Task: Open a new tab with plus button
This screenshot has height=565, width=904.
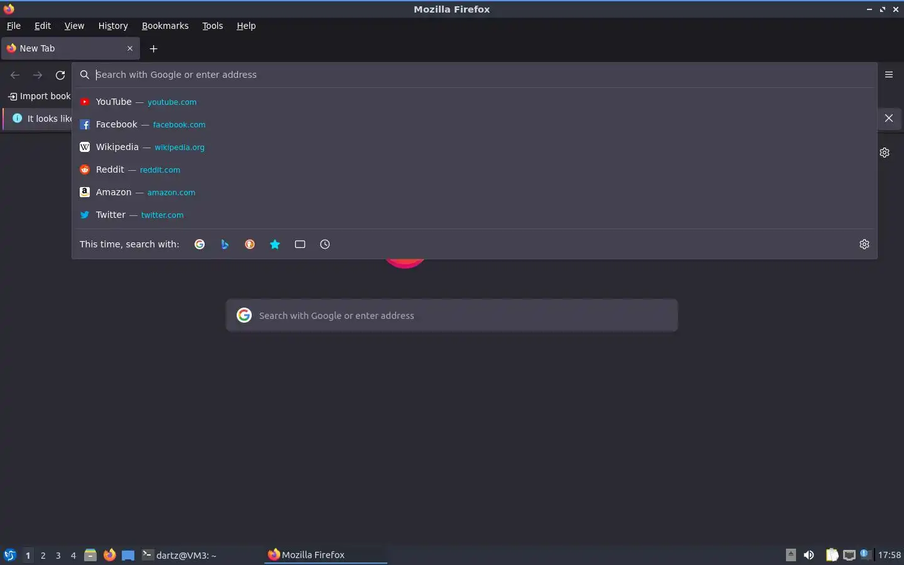Action: [153, 48]
